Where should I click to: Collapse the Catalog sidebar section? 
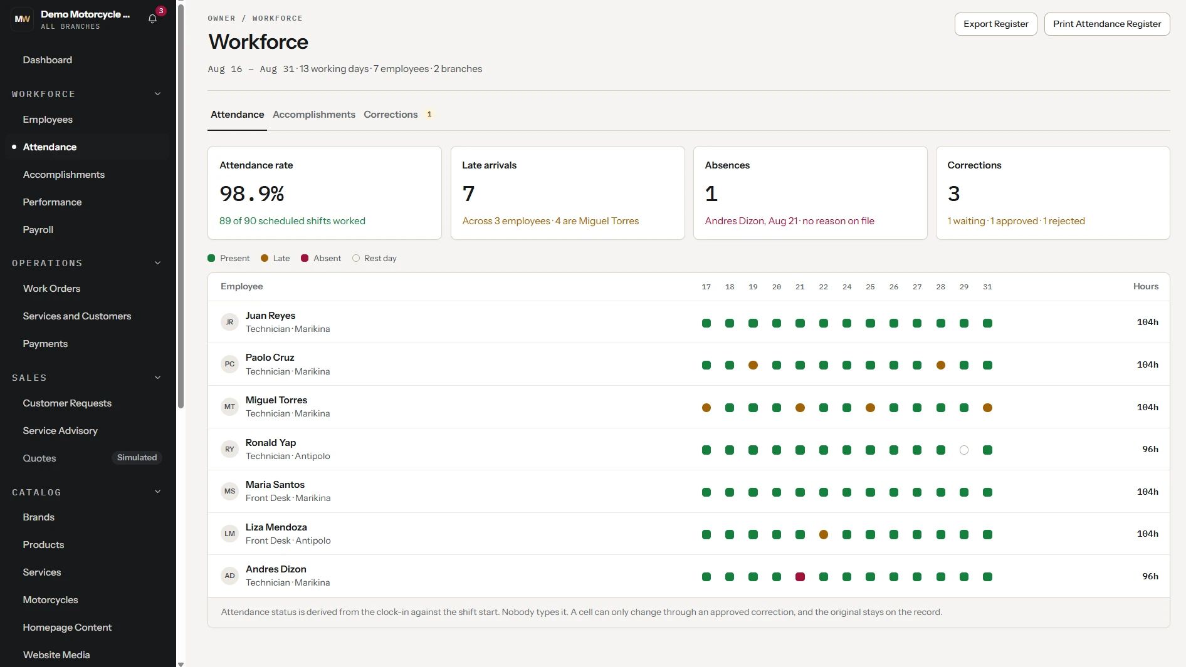[x=157, y=492]
